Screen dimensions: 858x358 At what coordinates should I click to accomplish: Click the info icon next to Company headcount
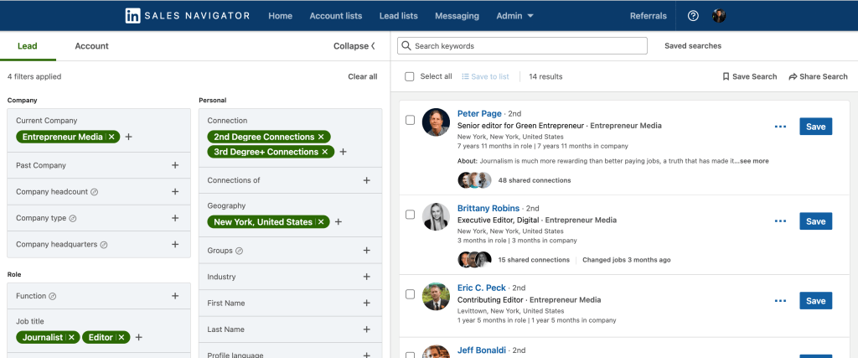[94, 192]
